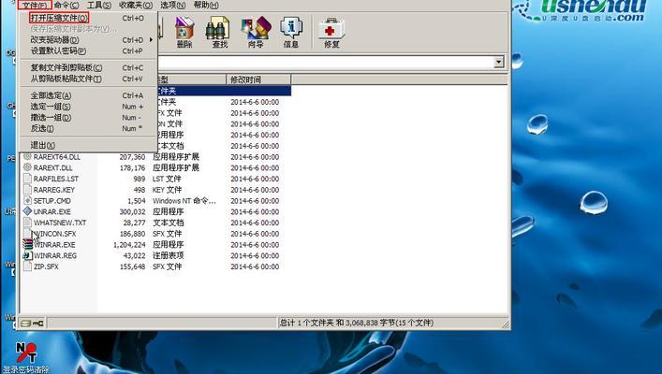
Task: Click the drive icon in status bar
Action: pyautogui.click(x=26, y=324)
